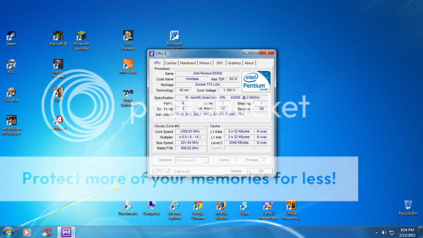Select the Graphics tab in CPU-Z

click(x=234, y=63)
